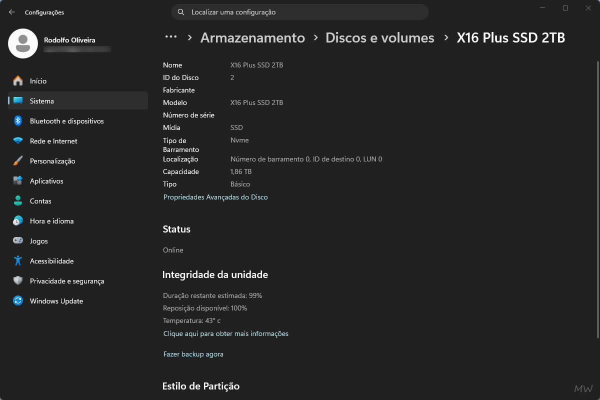600x400 pixels.
Task: Click the vertical scrollbar on right
Action: click(597, 200)
